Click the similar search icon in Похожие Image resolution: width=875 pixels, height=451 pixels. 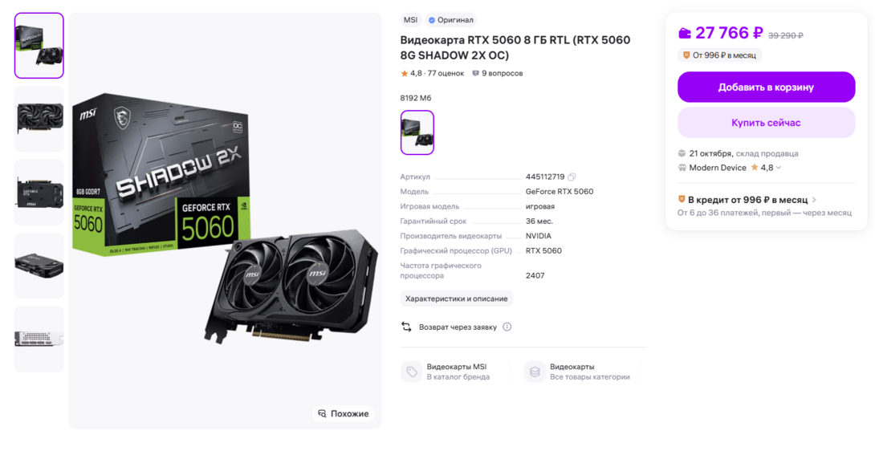pyautogui.click(x=322, y=413)
